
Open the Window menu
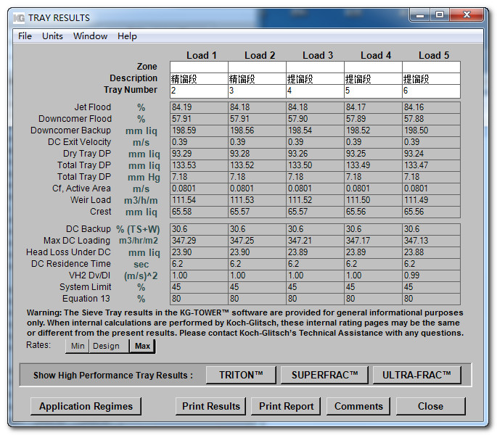pos(91,36)
